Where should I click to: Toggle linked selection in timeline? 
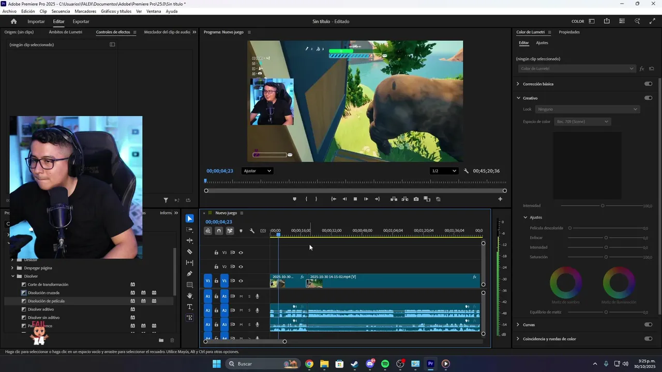230,231
